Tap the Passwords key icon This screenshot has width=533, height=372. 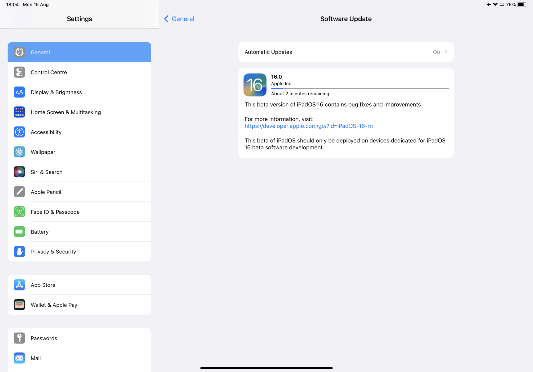(19, 338)
